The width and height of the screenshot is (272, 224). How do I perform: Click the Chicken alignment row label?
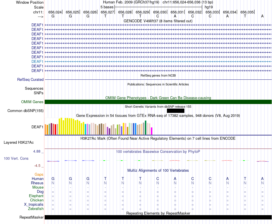point(37,200)
